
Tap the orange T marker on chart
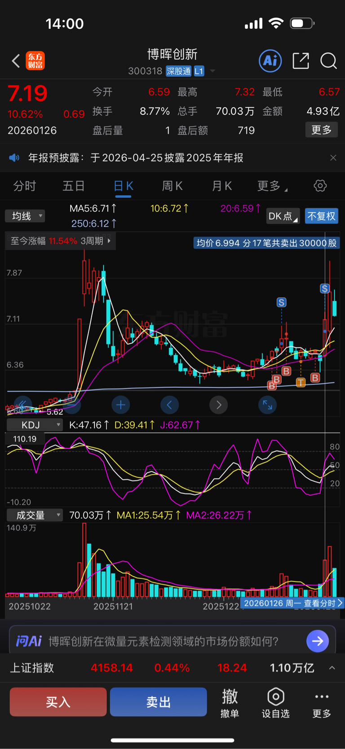pyautogui.click(x=301, y=382)
